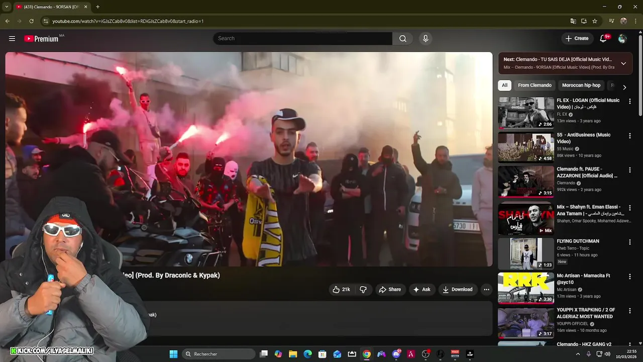Open the YouTube guide hamburger menu
Screen dimensions: 643x362
click(12, 39)
